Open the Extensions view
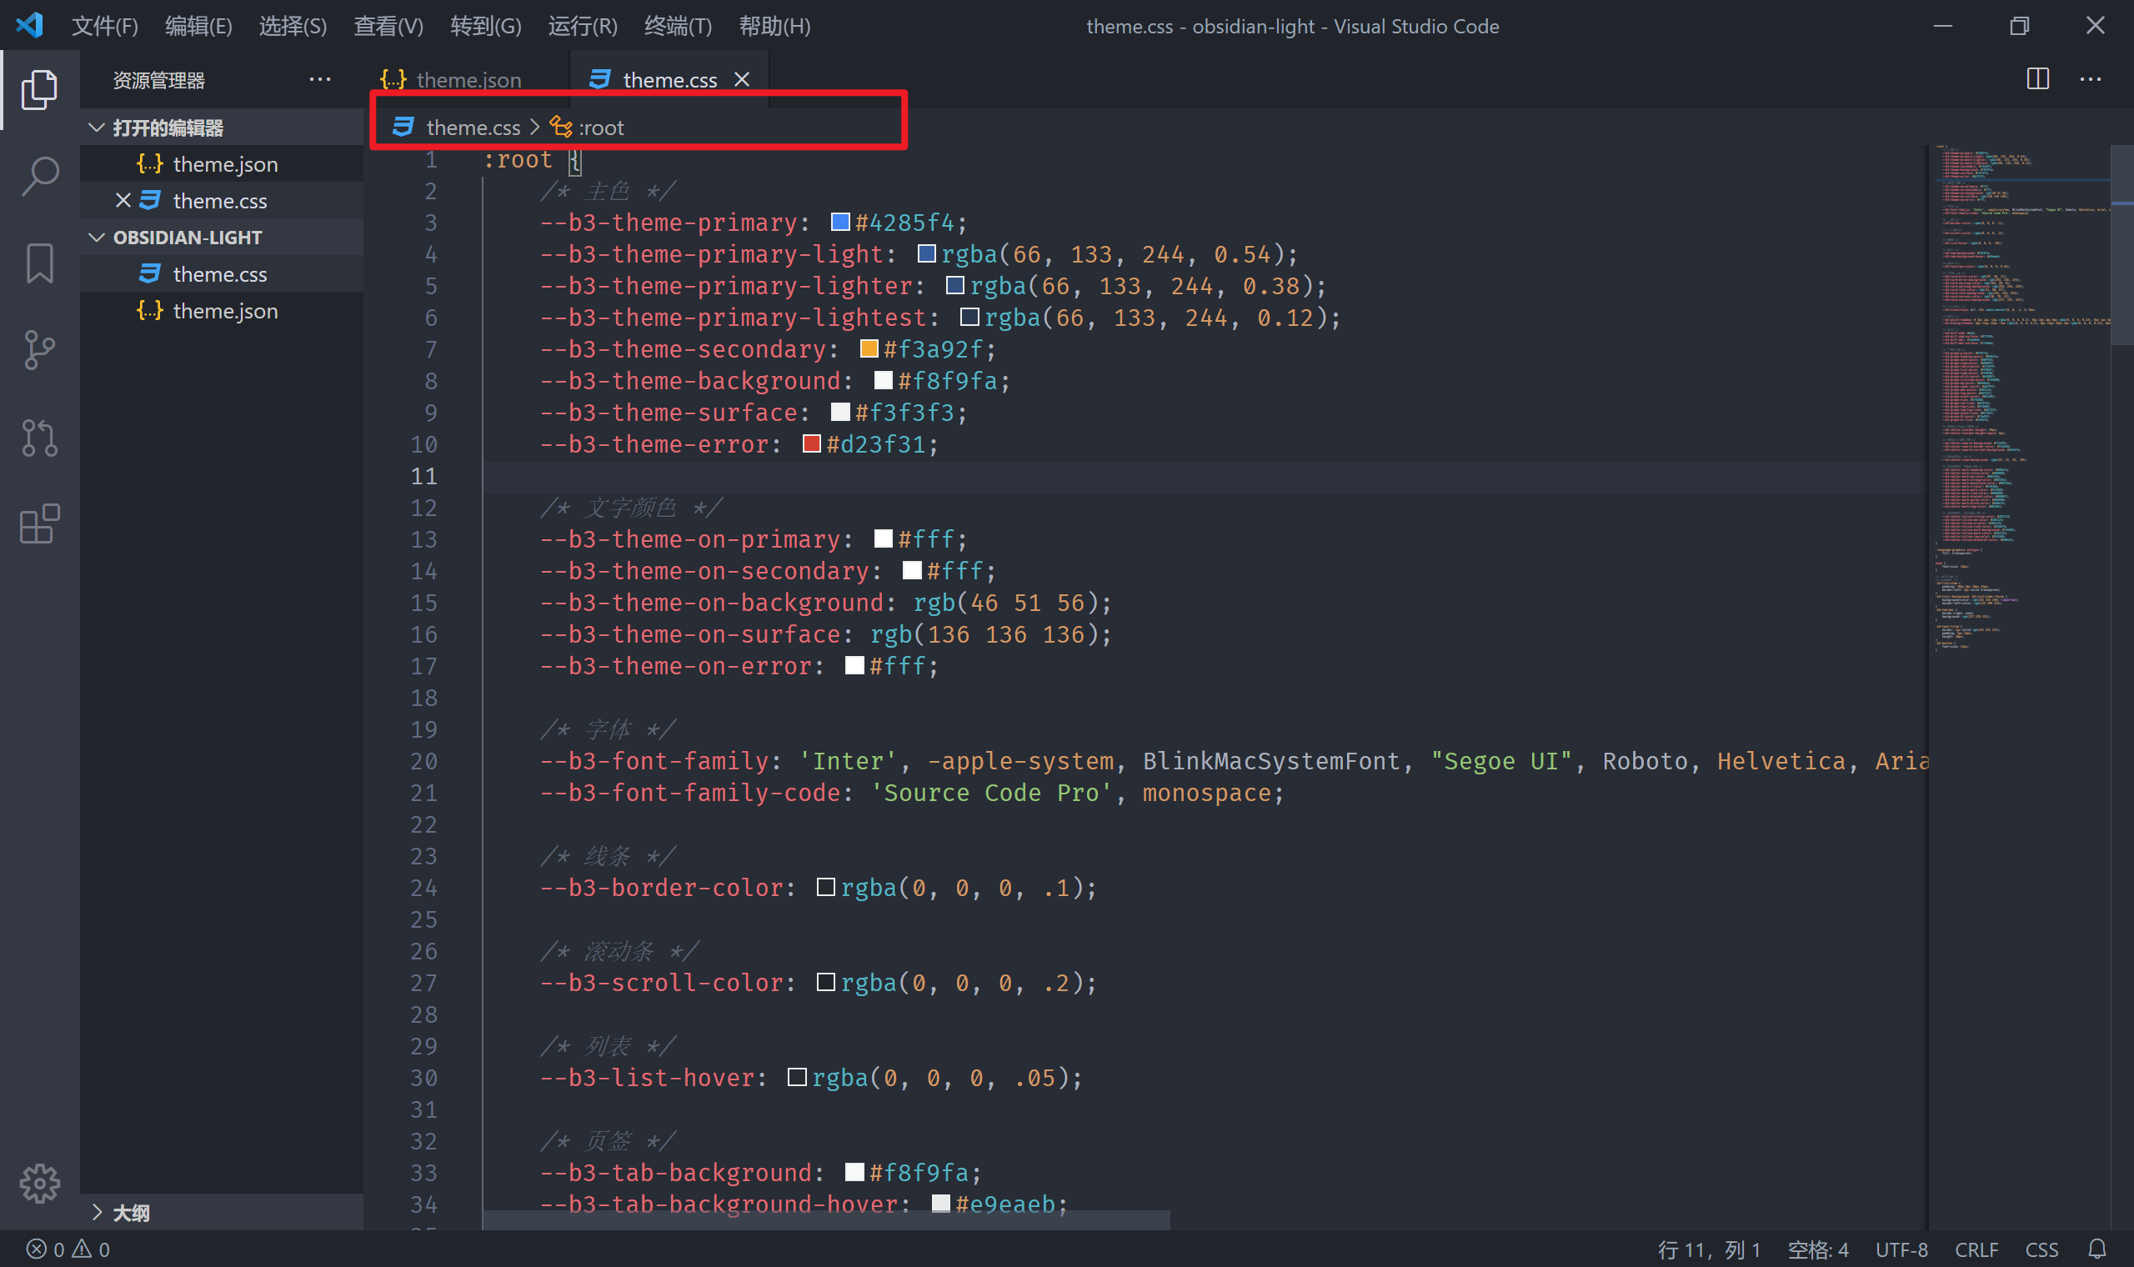 (x=39, y=523)
